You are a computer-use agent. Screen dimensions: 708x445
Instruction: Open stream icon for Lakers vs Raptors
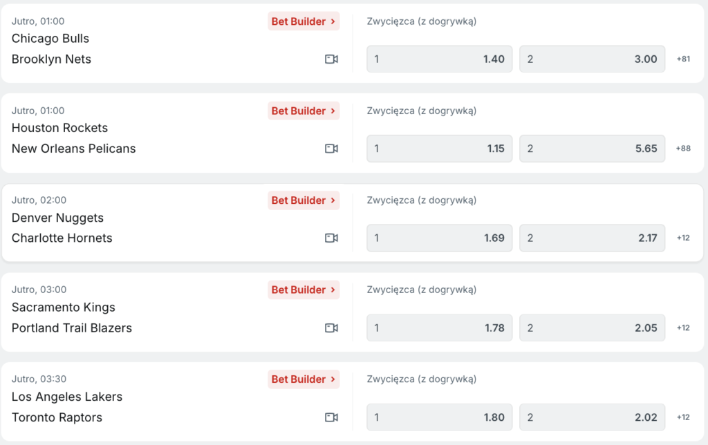click(331, 417)
